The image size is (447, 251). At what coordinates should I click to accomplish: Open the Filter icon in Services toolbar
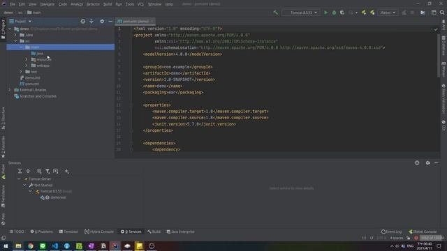tap(47, 171)
